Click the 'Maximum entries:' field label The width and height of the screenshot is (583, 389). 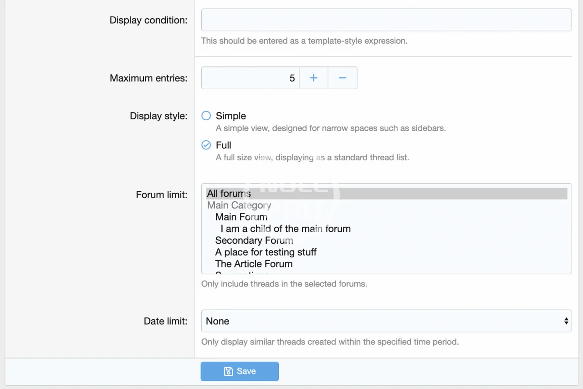[148, 78]
